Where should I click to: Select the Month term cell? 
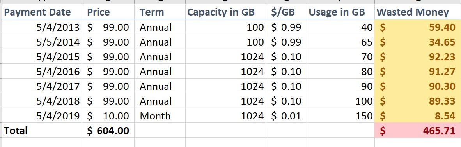click(x=160, y=115)
